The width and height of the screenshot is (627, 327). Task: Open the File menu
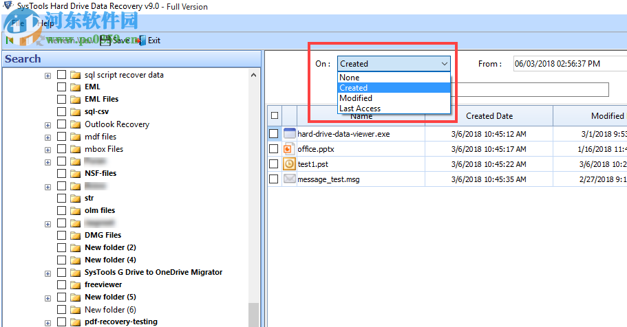click(x=18, y=23)
